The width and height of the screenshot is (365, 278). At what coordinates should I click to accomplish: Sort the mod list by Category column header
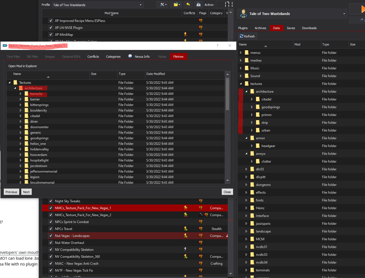point(216,13)
